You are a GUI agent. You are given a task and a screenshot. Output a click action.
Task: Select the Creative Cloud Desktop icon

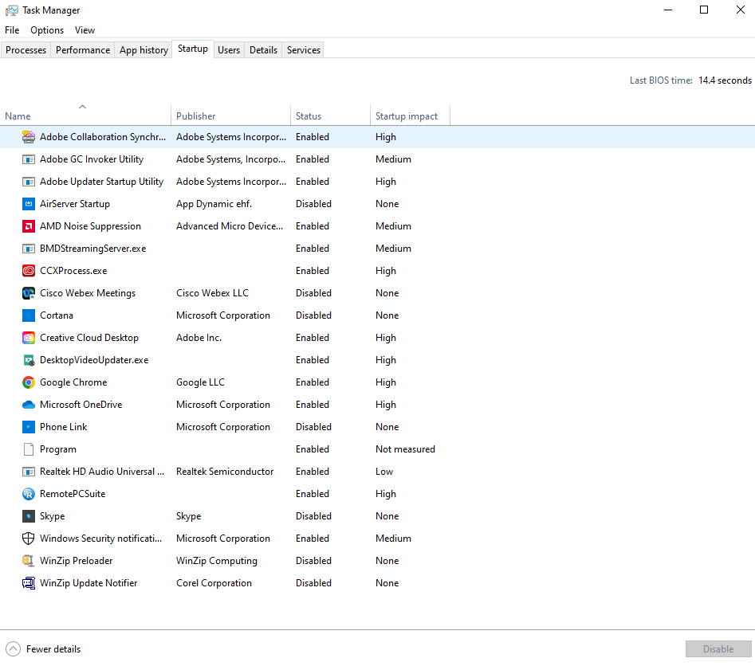point(29,337)
